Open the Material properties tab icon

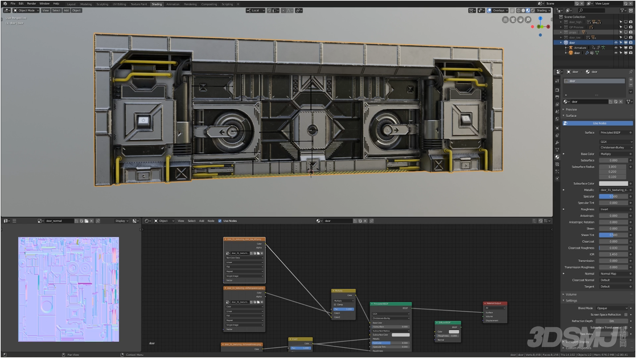(x=557, y=157)
